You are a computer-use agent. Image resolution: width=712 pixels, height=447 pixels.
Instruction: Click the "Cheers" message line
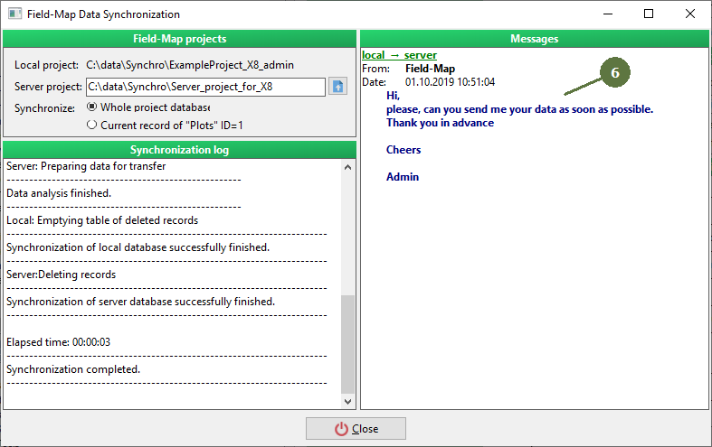tap(403, 150)
